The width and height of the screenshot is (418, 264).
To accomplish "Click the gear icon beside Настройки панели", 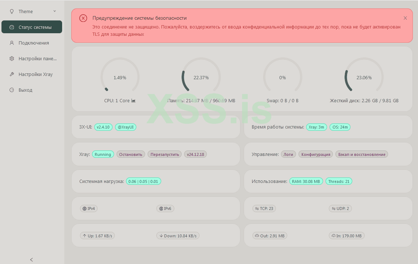I will (12, 59).
